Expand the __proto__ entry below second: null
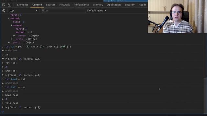The height and width of the screenshot is (116, 207). [x=14, y=36]
